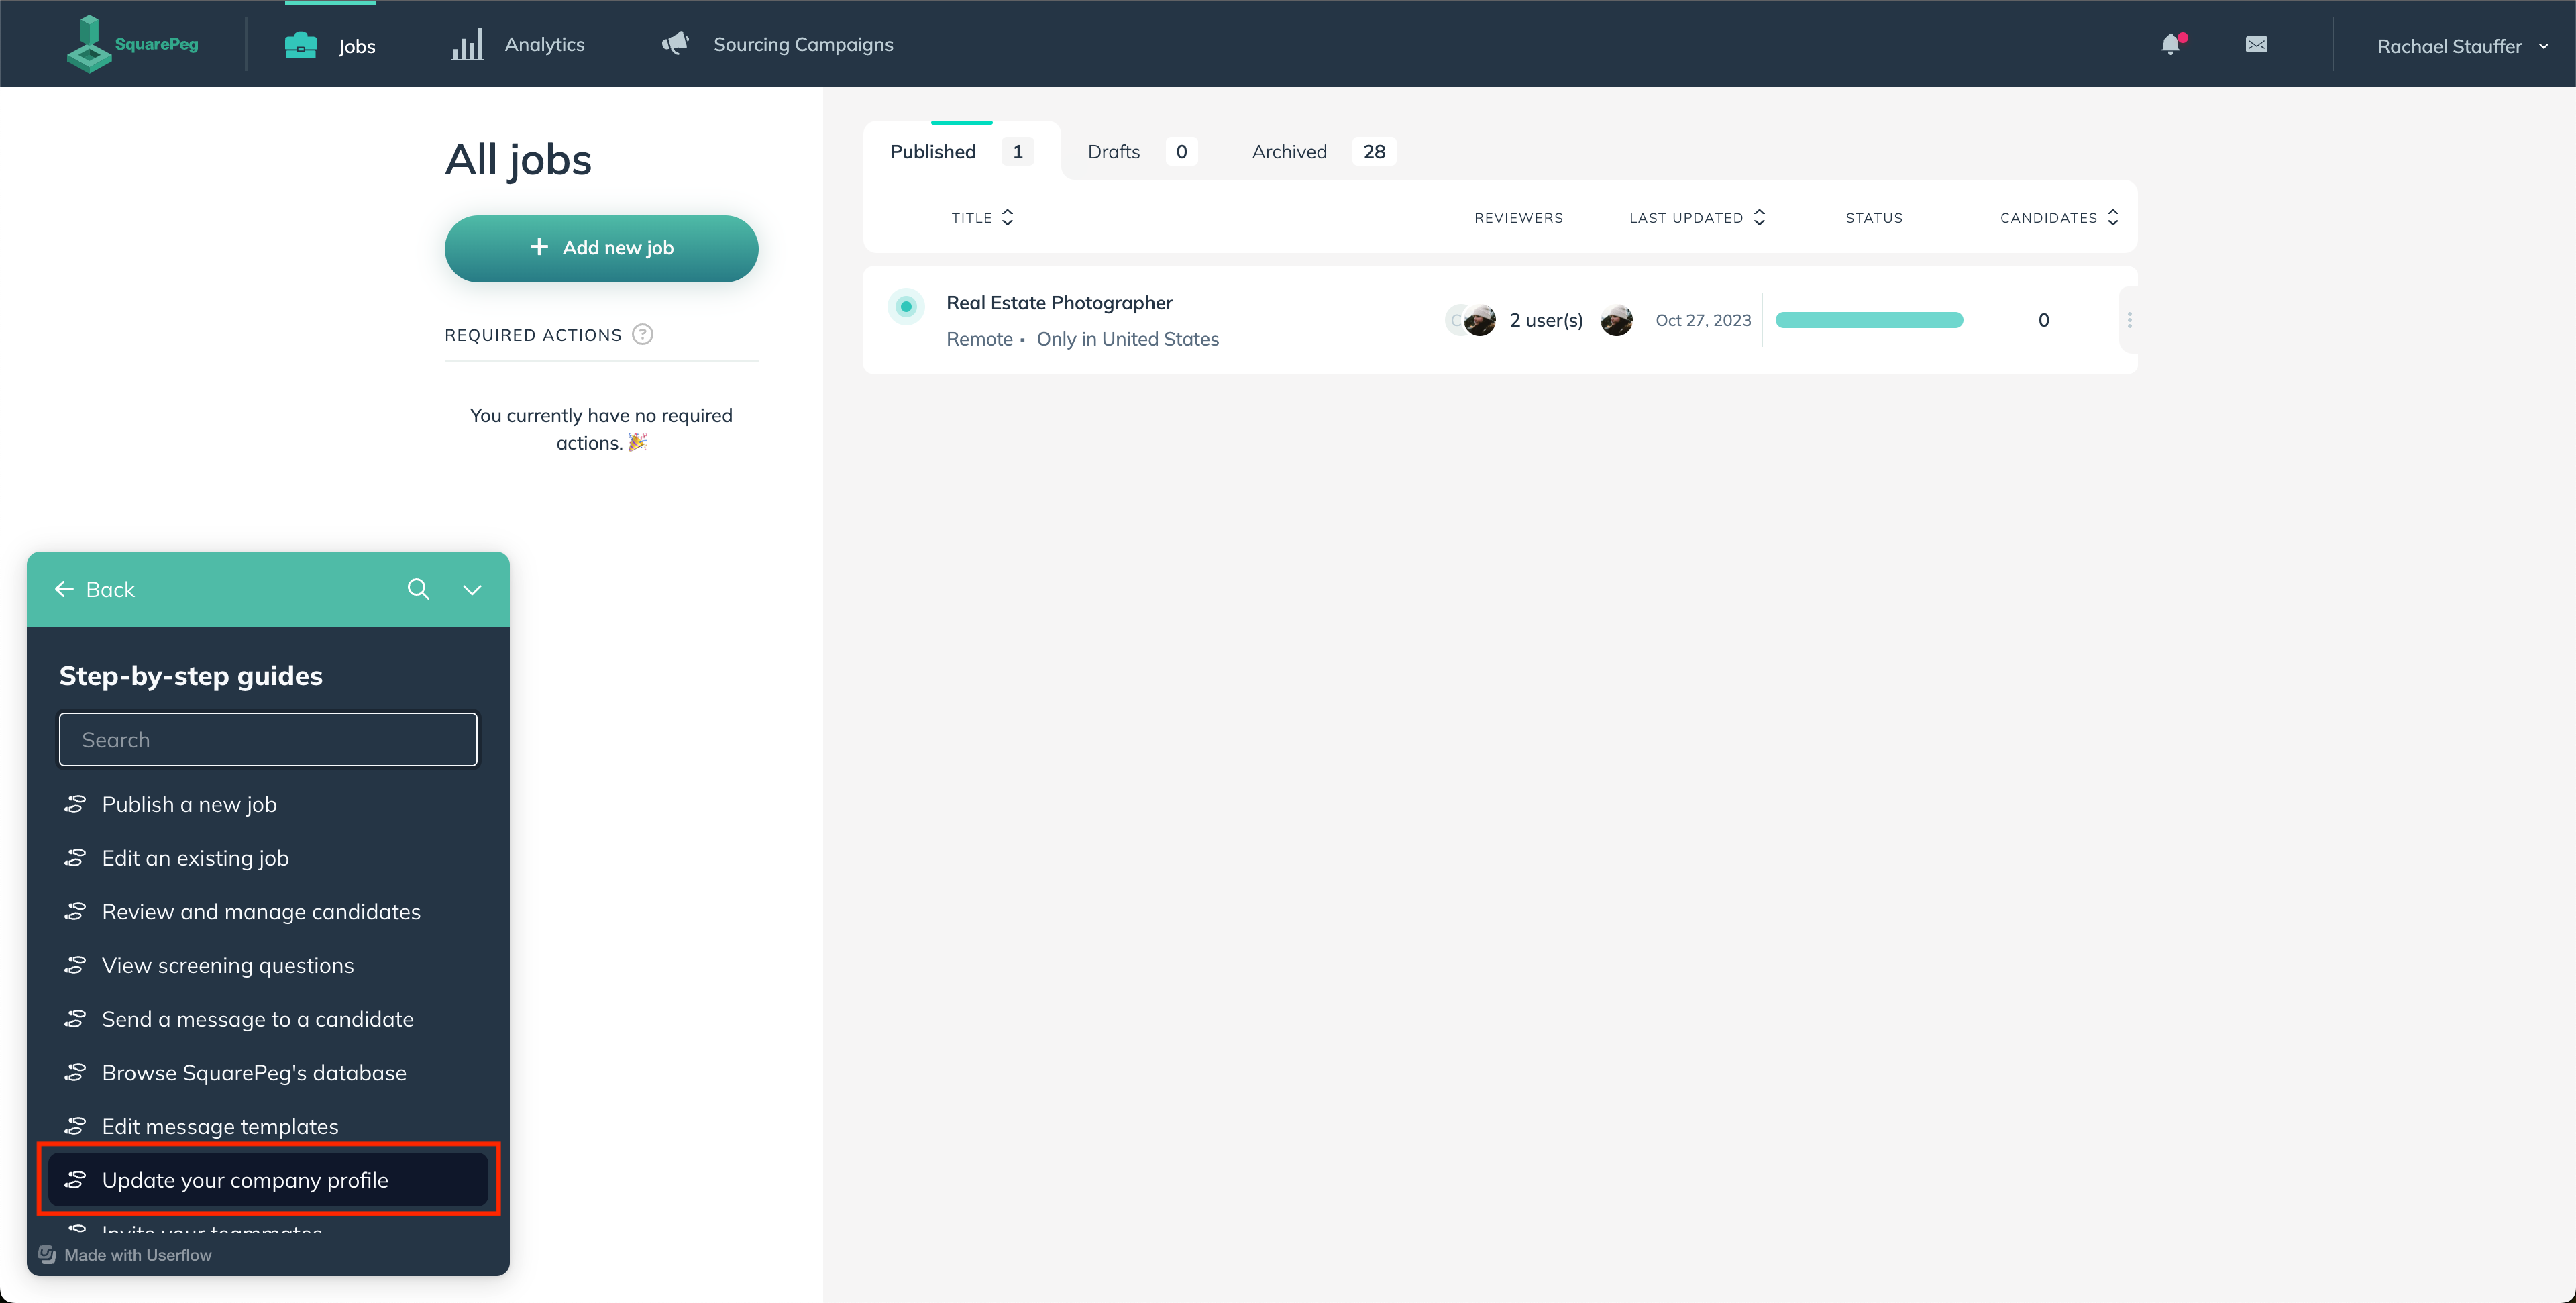
Task: Go to the Jobs nav item
Action: (330, 45)
